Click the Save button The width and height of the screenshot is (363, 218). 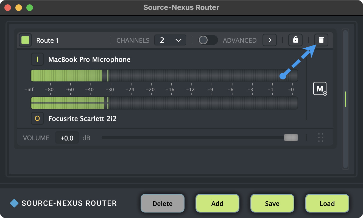(x=272, y=203)
